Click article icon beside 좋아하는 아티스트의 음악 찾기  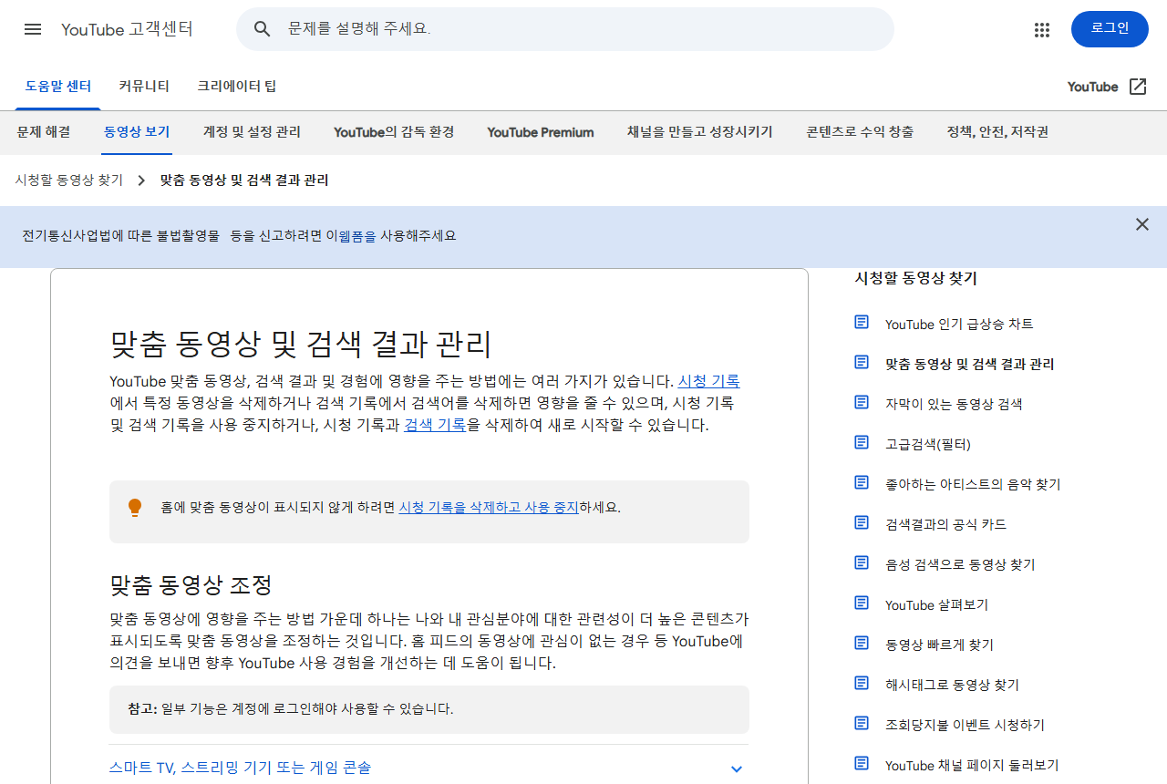pos(862,482)
